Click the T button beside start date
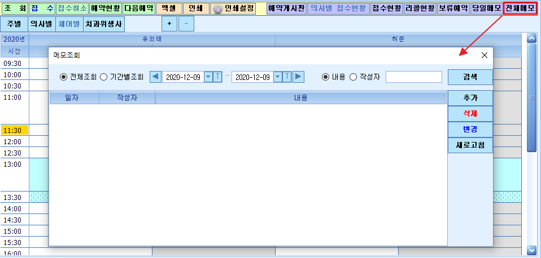The height and width of the screenshot is (258, 541). coord(218,77)
